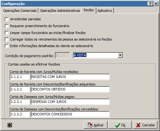Enable Carregar todos os vencimentos checkbox

[x=7, y=39]
